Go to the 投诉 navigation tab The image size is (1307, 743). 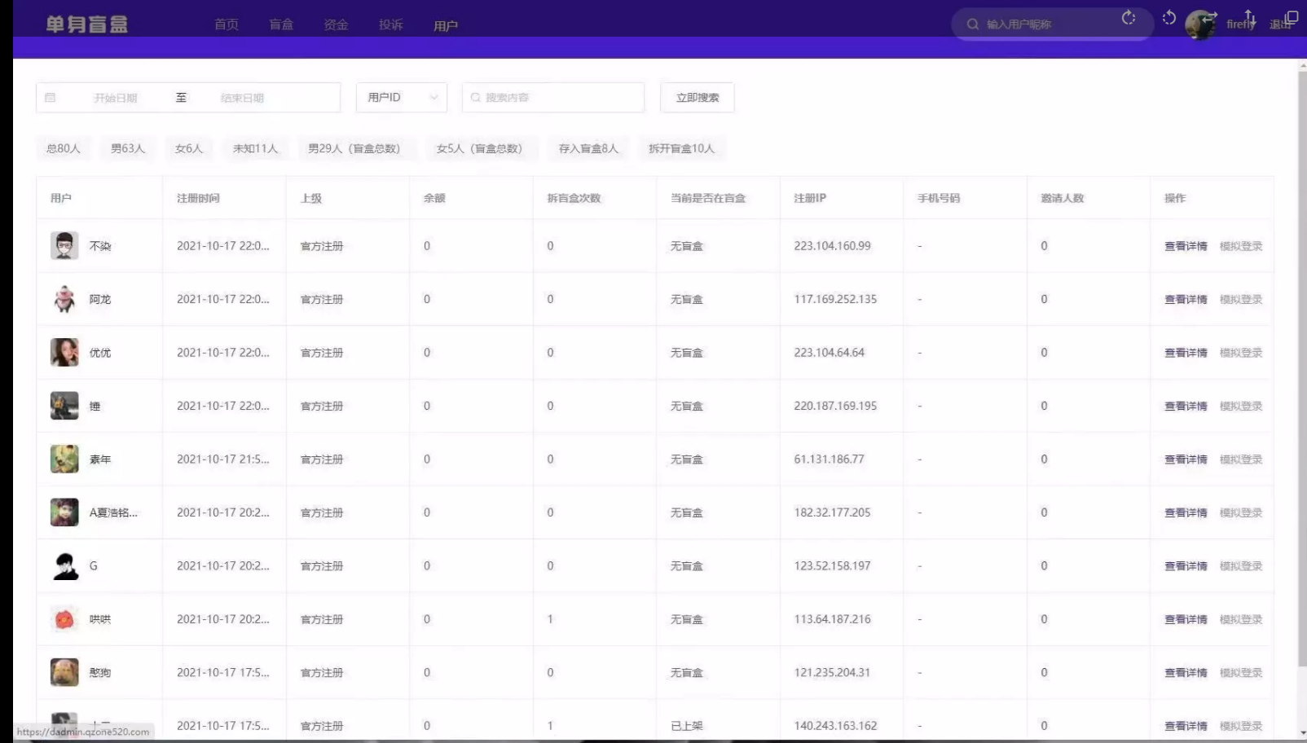(x=391, y=25)
